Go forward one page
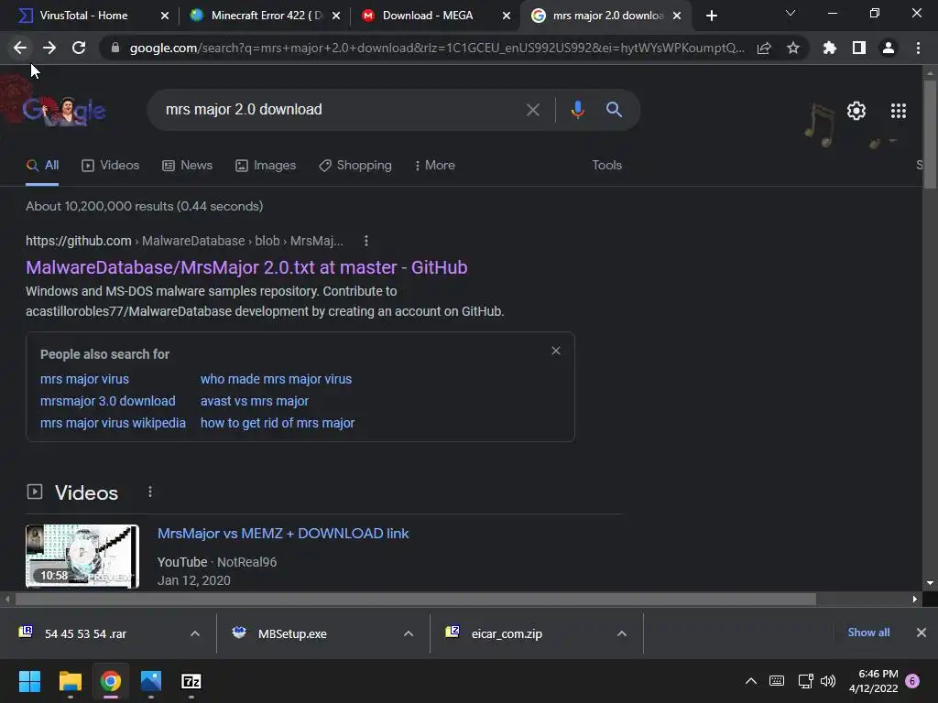 [x=49, y=48]
